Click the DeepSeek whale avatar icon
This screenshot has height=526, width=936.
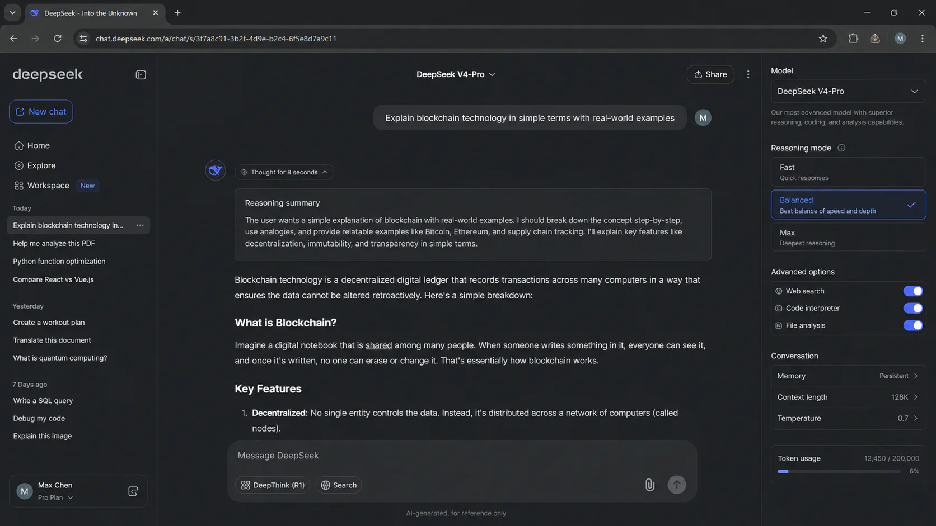pos(216,170)
